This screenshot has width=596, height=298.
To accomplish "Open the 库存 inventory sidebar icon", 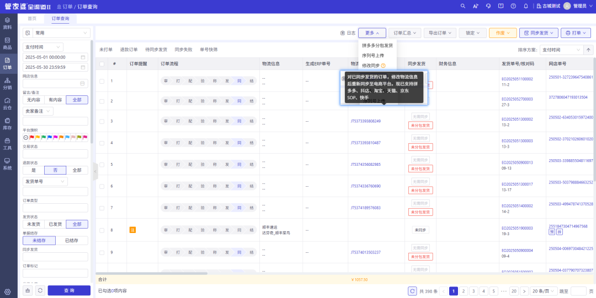I will 7,123.
